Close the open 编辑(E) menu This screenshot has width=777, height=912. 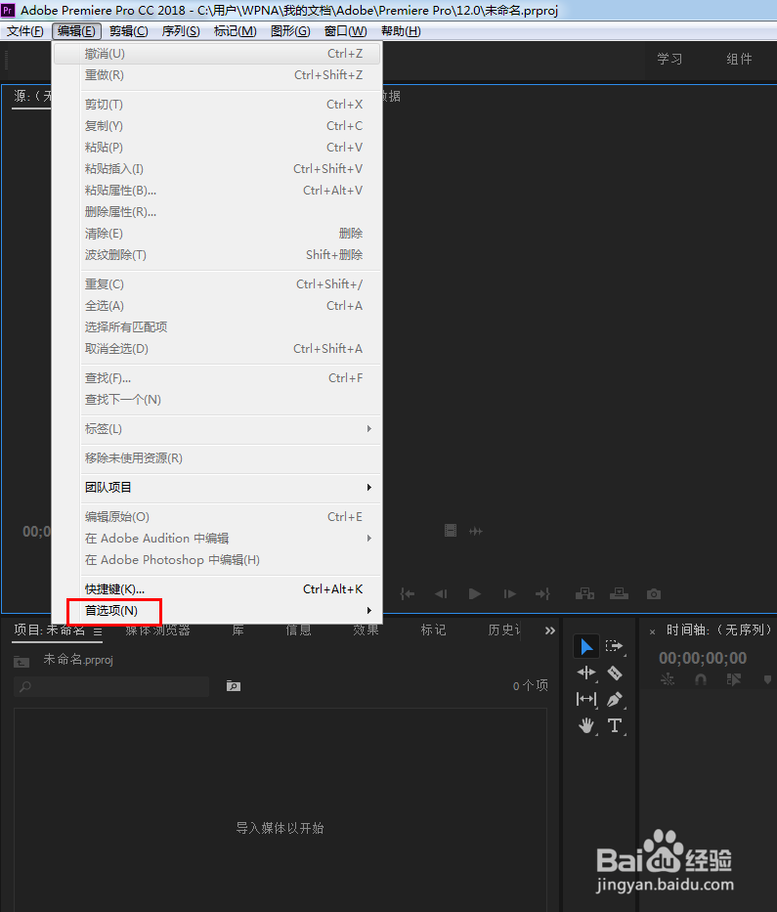(77, 31)
